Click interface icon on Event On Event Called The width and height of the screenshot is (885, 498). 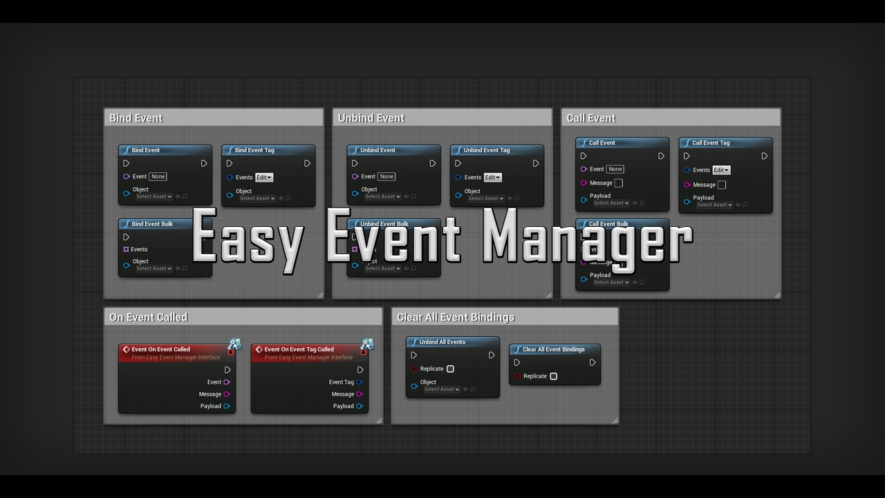[234, 344]
